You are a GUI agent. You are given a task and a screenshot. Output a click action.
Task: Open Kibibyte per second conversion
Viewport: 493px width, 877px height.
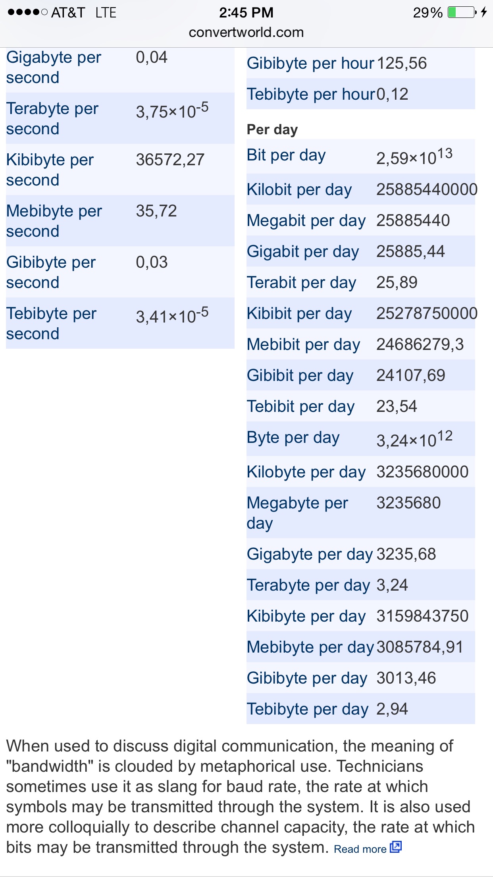click(50, 170)
